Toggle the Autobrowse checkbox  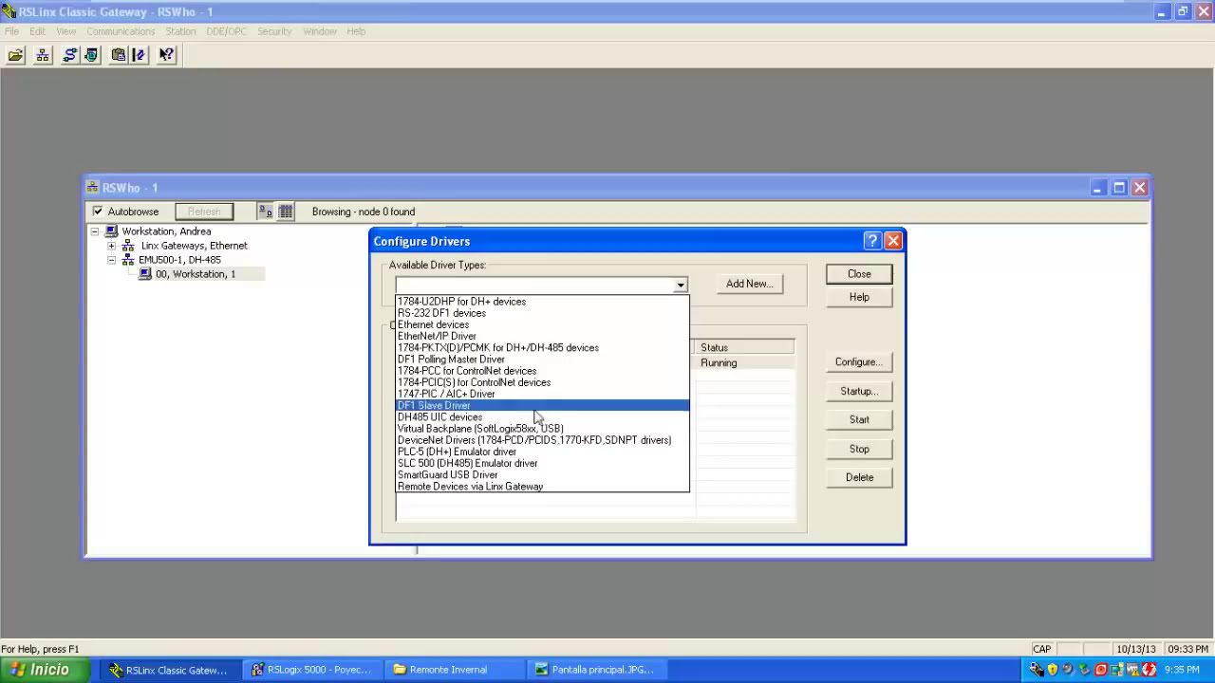pos(98,212)
